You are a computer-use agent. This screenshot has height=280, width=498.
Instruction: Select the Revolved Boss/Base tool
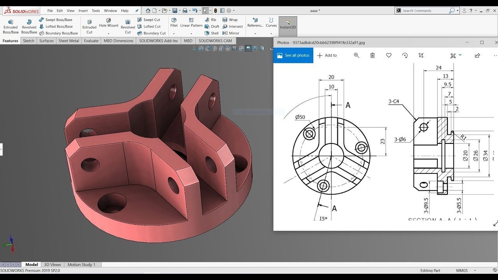29,26
